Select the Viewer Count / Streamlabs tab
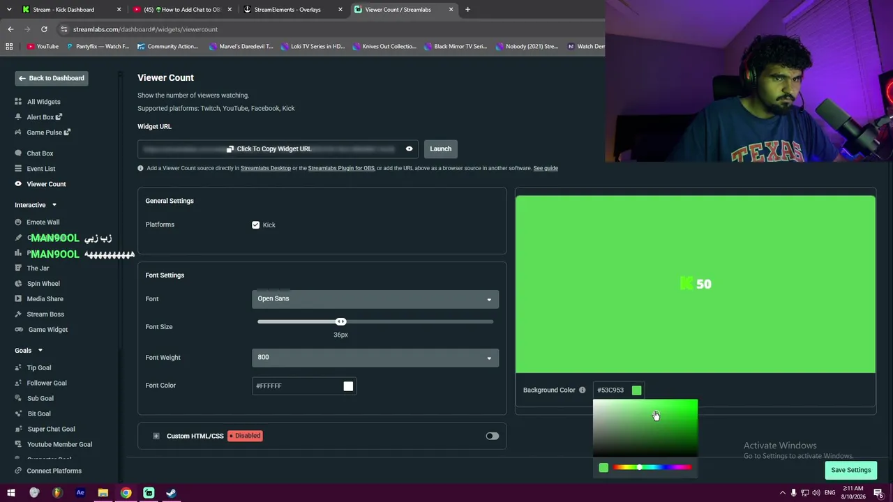Image resolution: width=893 pixels, height=502 pixels. (403, 10)
